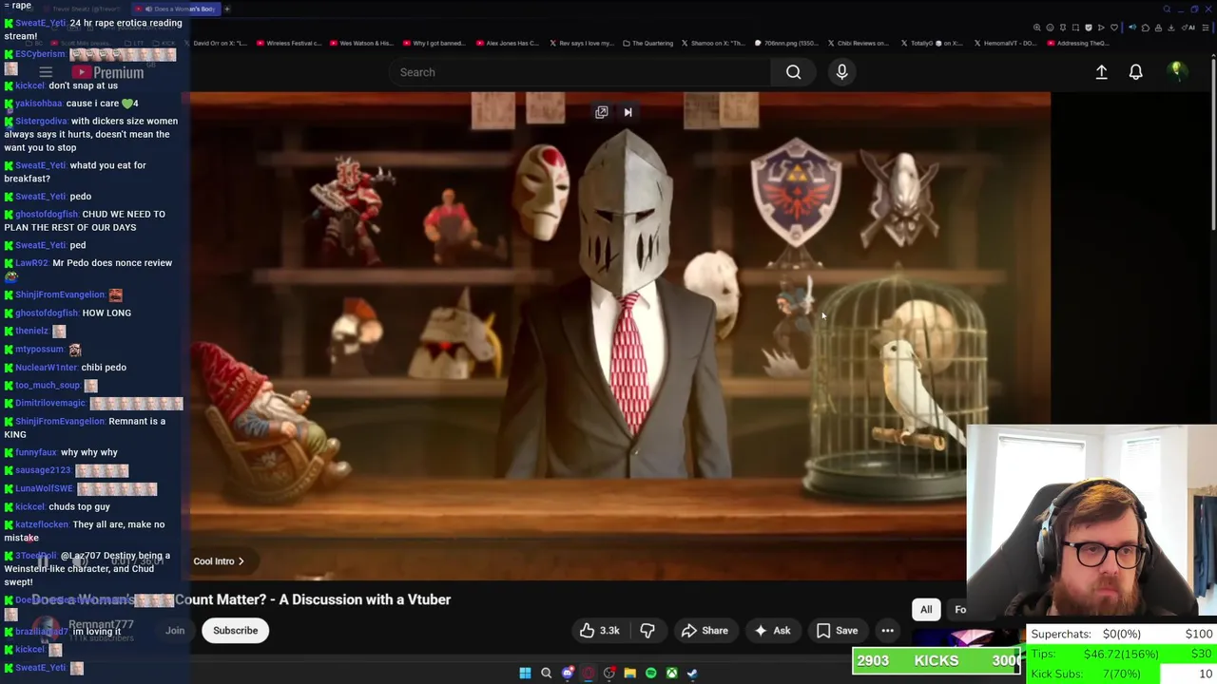This screenshot has width=1217, height=684.
Task: Open Xbox app from the taskbar
Action: (x=671, y=674)
